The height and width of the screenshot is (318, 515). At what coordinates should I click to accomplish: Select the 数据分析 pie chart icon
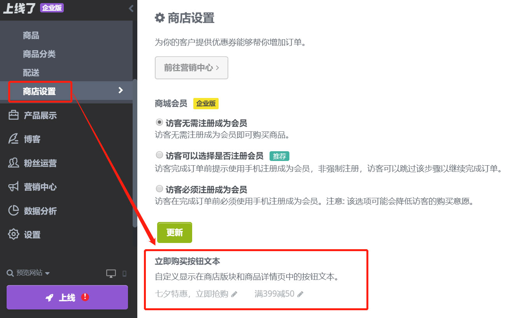coord(14,211)
